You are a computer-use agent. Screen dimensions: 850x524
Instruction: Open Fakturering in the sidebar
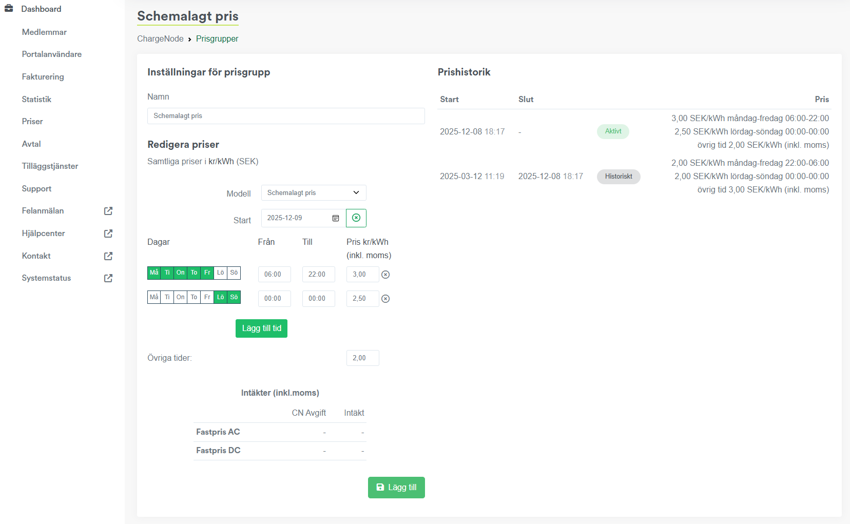pyautogui.click(x=43, y=77)
